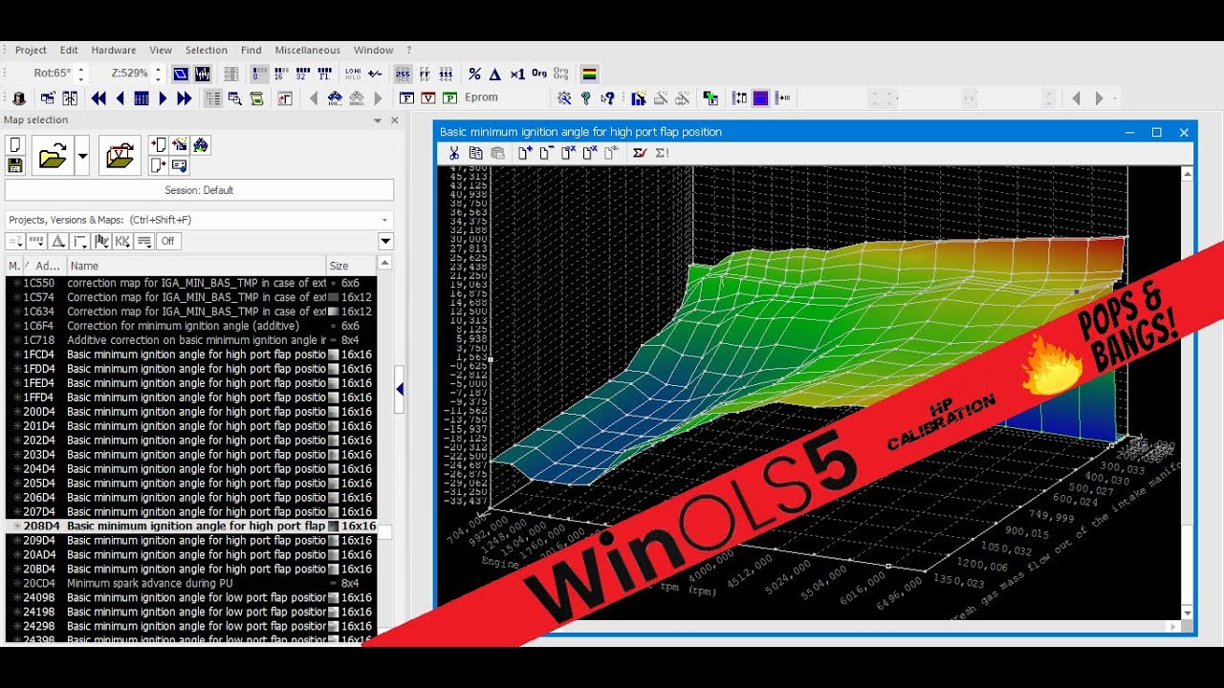Click the Eprom label button
Image resolution: width=1224 pixels, height=688 pixels.
coord(481,97)
